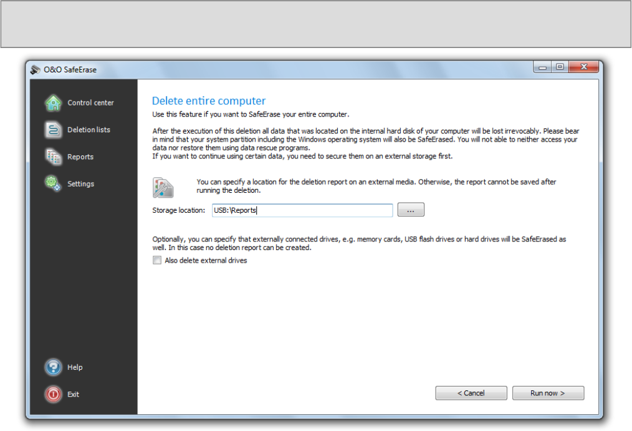Click the Run now button
632x431 pixels.
[548, 393]
